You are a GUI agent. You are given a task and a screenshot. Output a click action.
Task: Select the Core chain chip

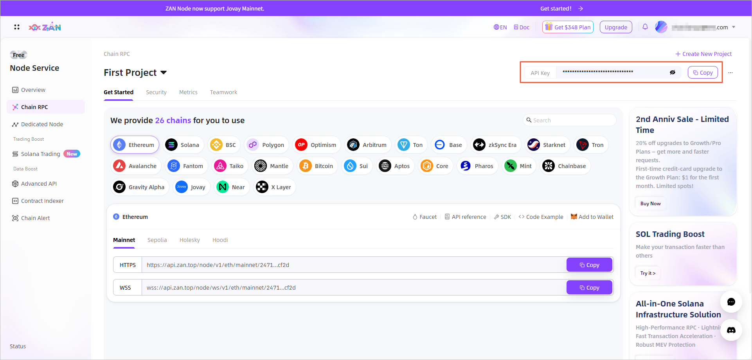[x=435, y=166]
